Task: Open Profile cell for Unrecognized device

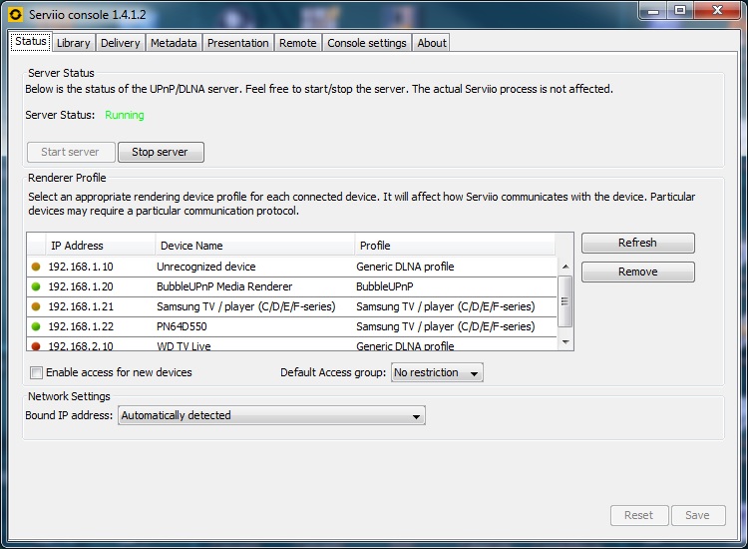Action: coord(454,267)
